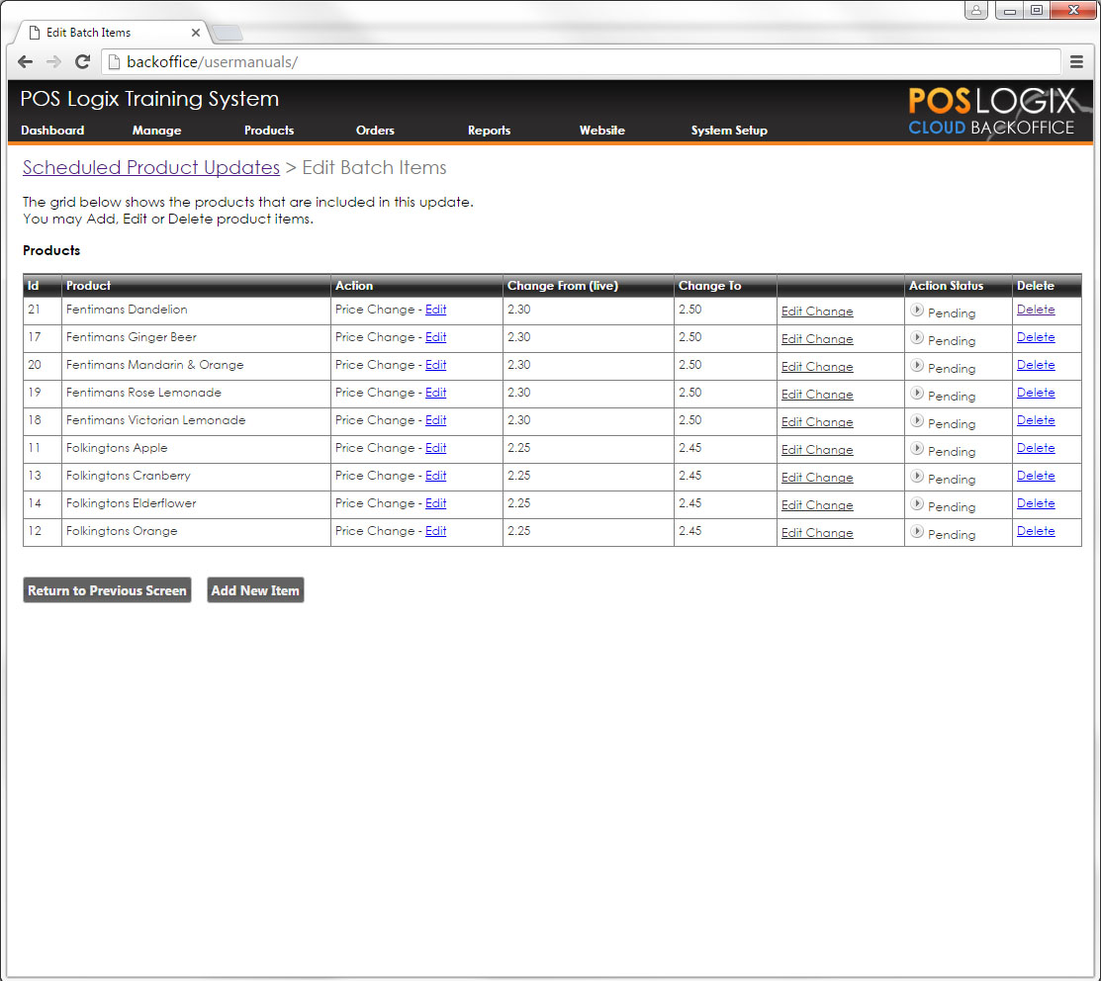Click the browser back arrow
Image resolution: width=1101 pixels, height=981 pixels.
pos(26,61)
